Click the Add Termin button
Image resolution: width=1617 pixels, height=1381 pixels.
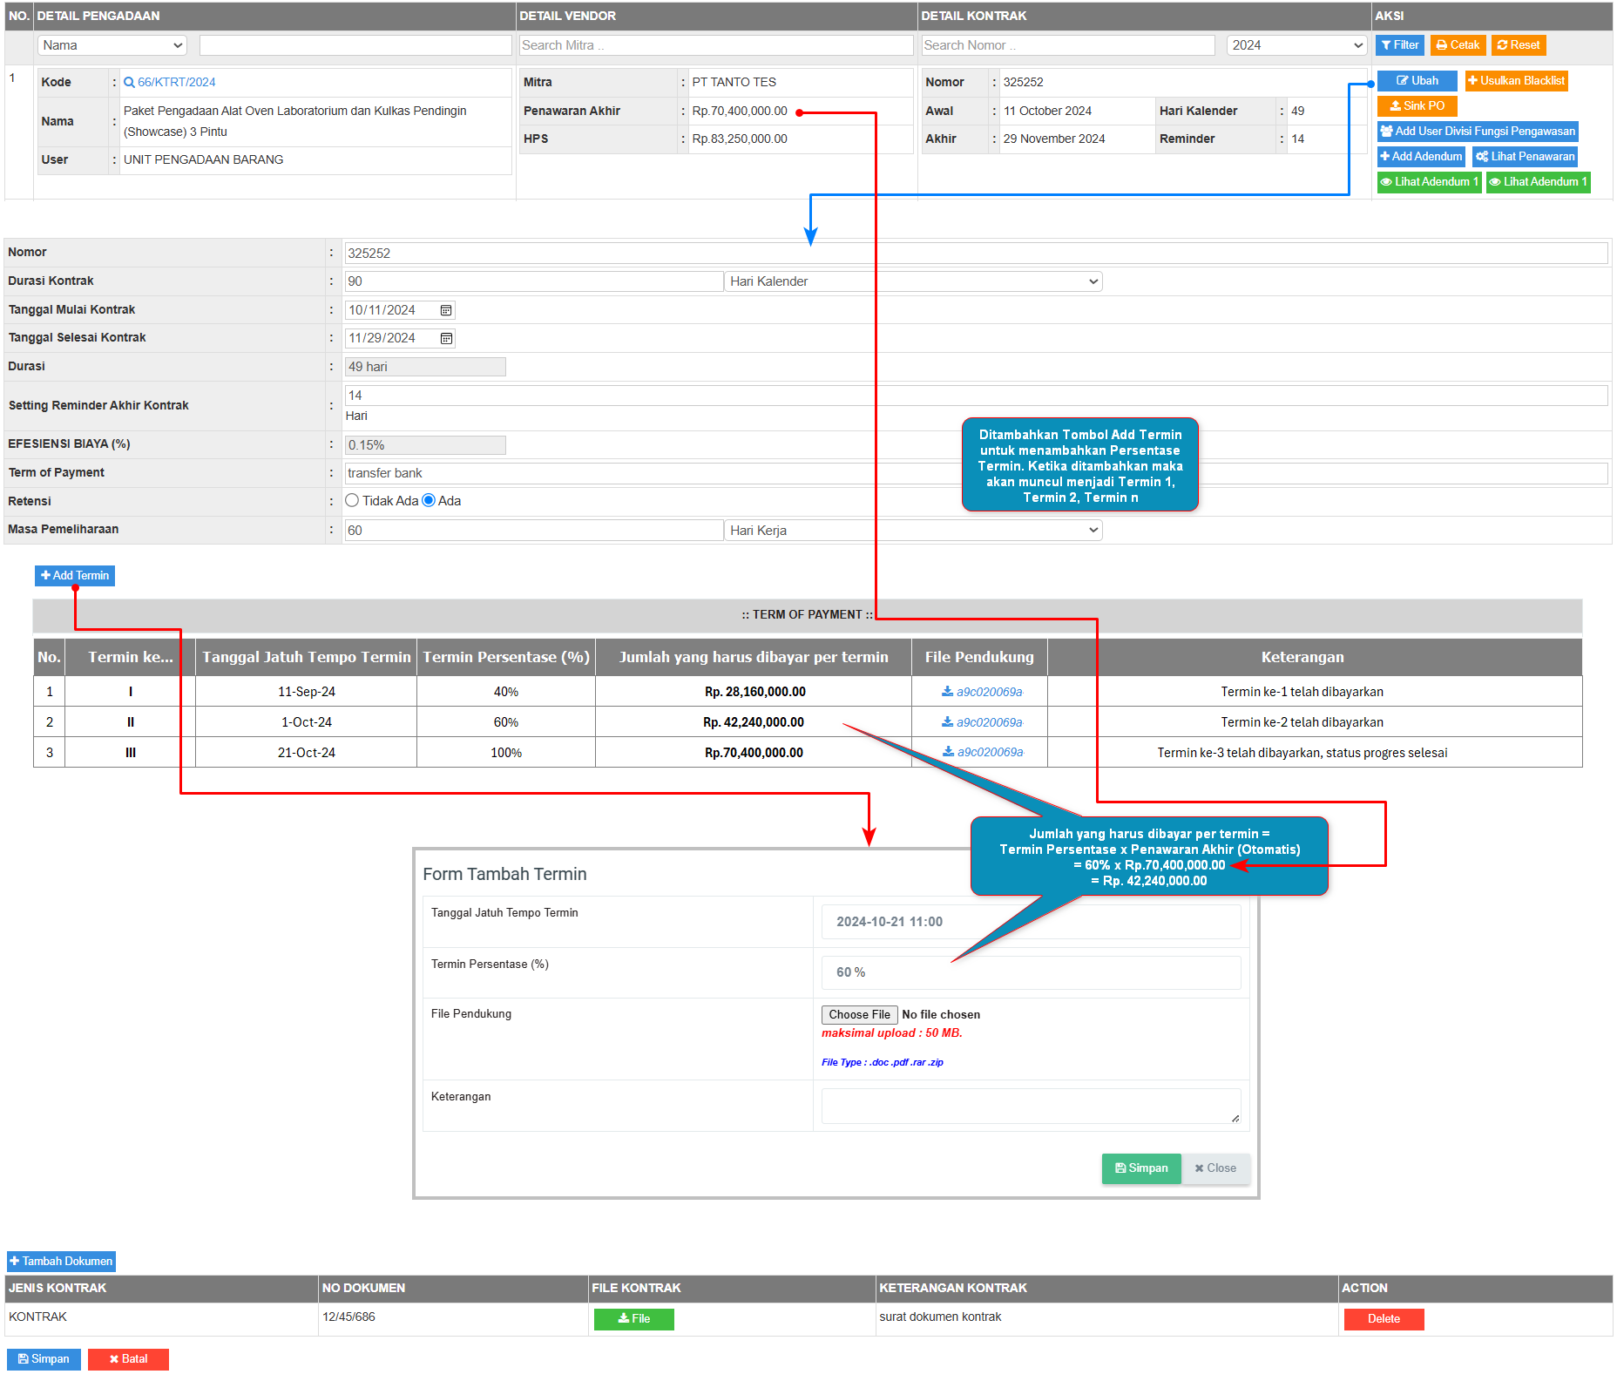click(x=75, y=576)
